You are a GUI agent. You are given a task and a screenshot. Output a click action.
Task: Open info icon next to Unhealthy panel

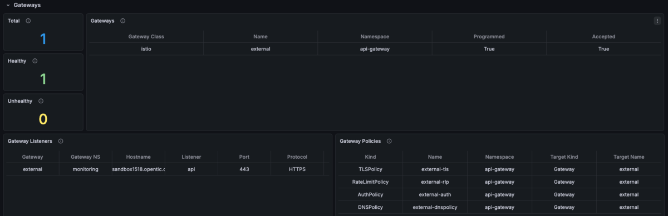[41, 101]
